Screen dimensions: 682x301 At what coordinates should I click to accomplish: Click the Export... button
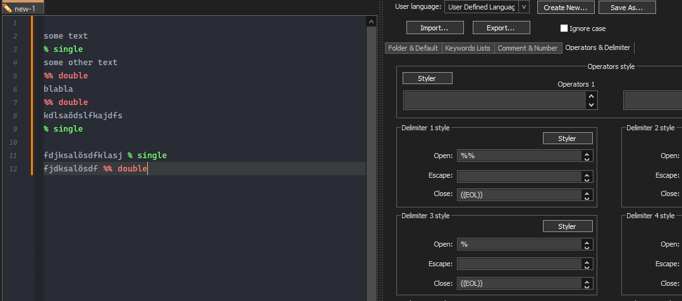coord(501,28)
